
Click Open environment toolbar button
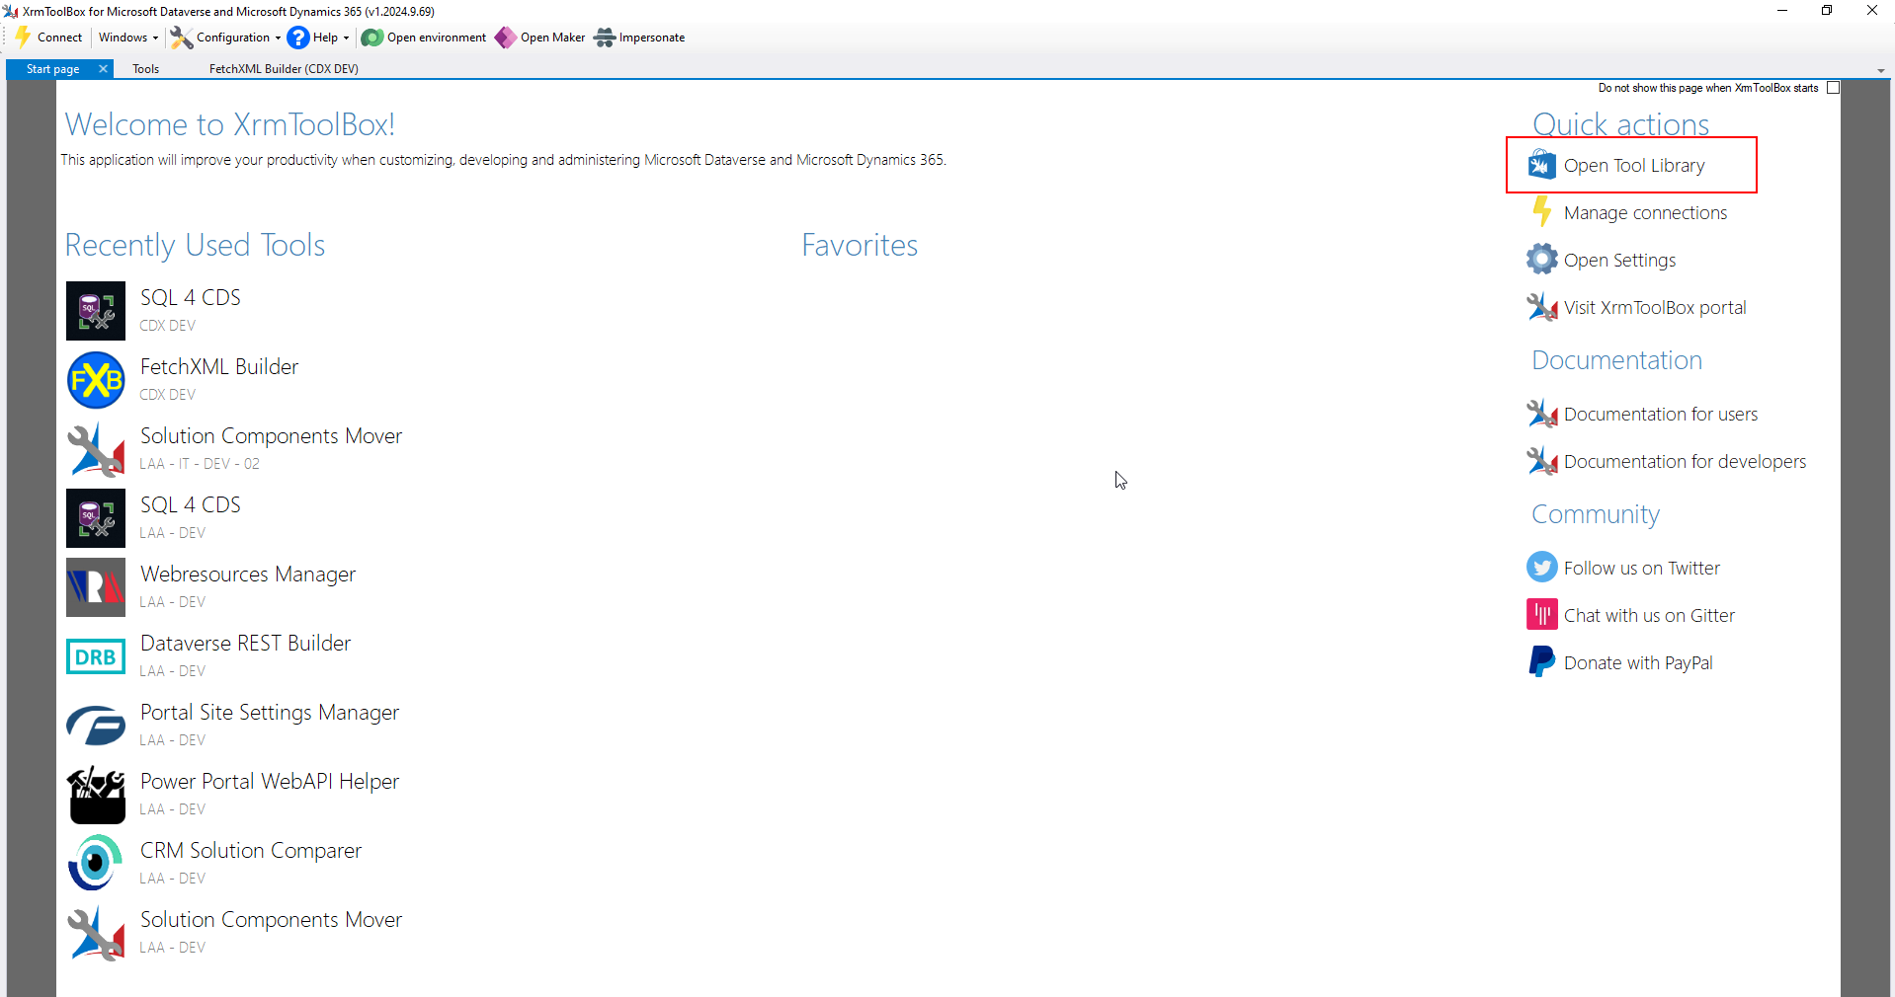tap(425, 38)
